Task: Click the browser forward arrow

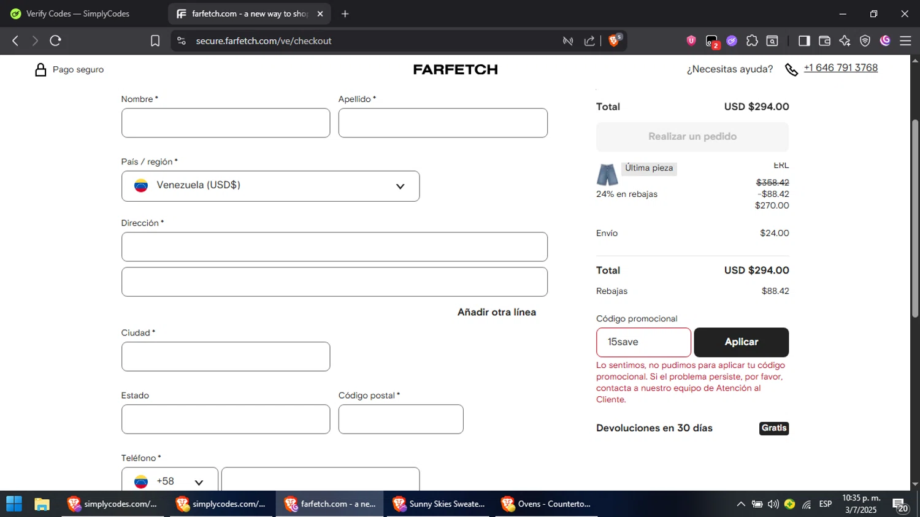Action: click(35, 40)
